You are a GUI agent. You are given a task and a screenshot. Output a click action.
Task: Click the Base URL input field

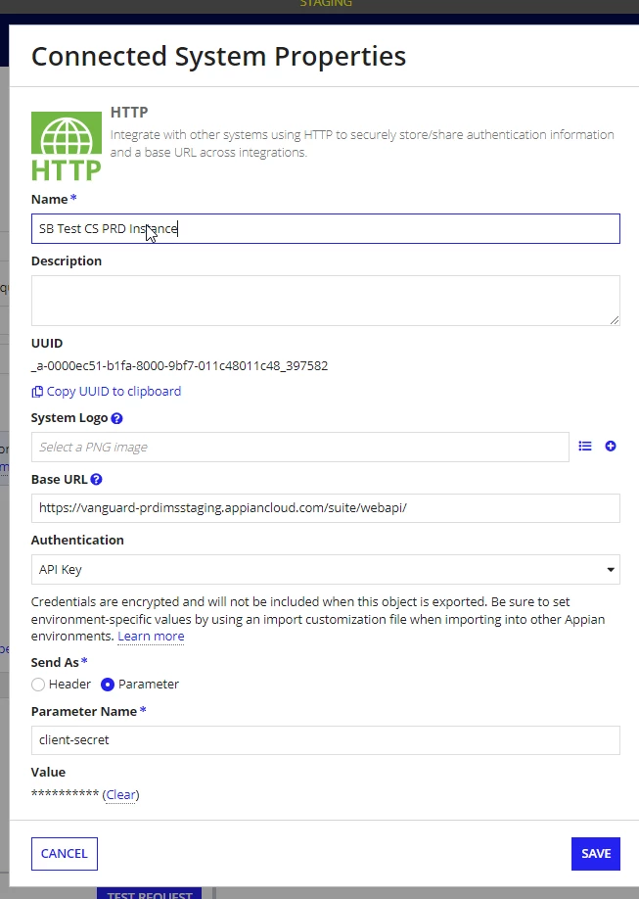[326, 508]
